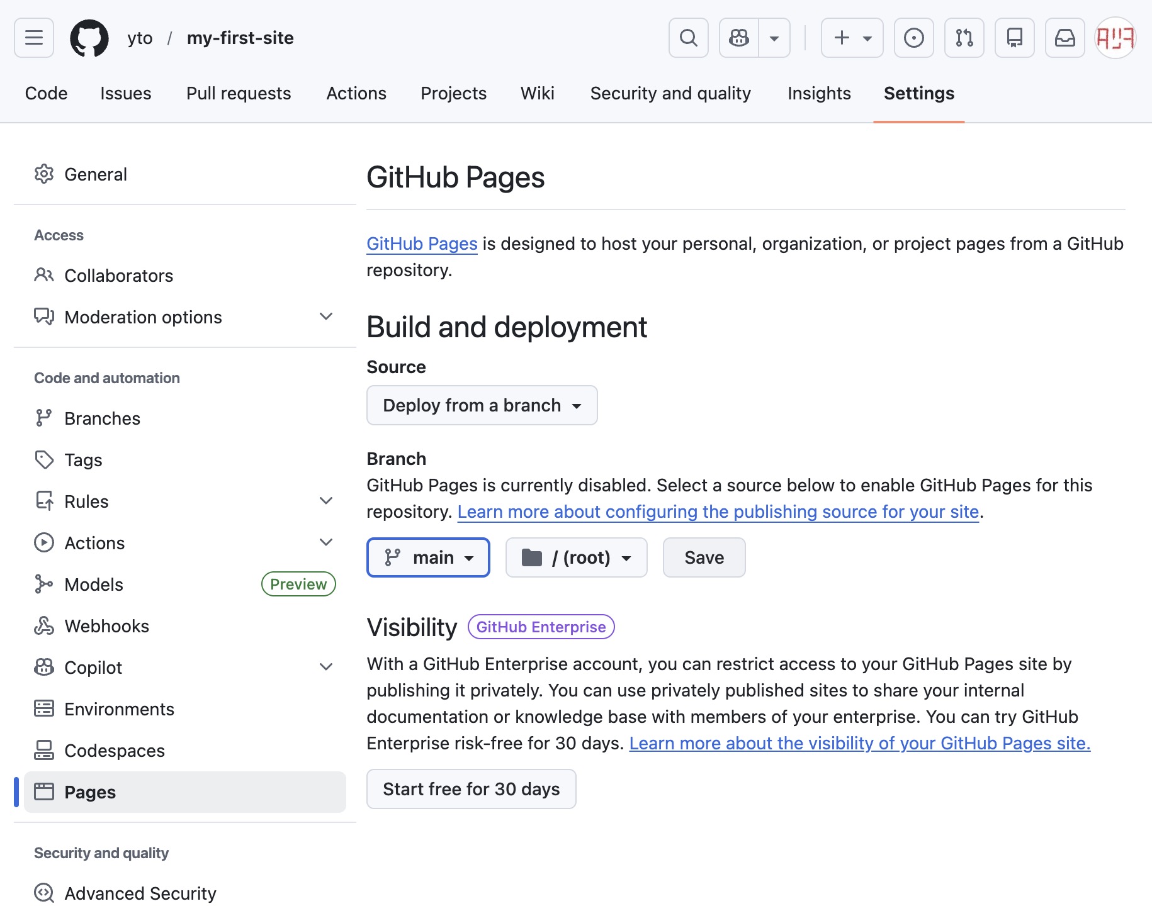Viewport: 1152px width, 906px height.
Task: Click the "Code and automation" section label
Action: click(x=107, y=378)
